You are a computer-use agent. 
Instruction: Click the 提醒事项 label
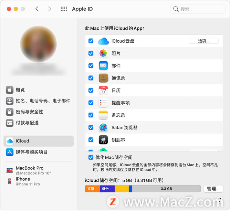pyautogui.click(x=121, y=103)
